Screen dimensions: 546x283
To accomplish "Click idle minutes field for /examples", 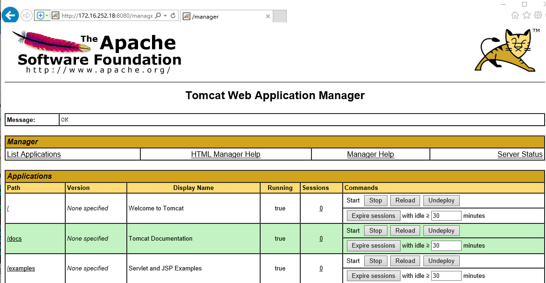I will pos(446,276).
